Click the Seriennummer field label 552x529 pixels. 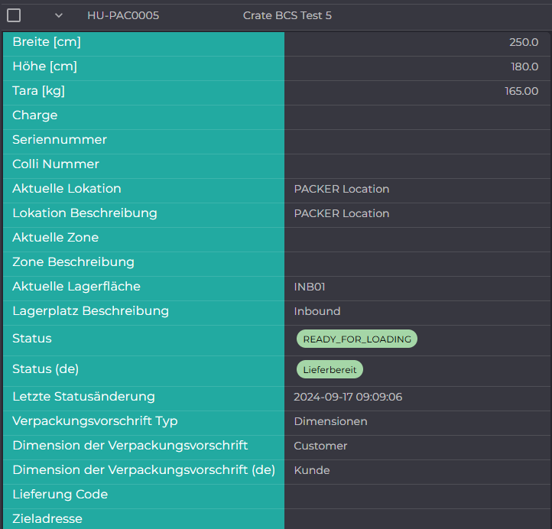coord(60,140)
